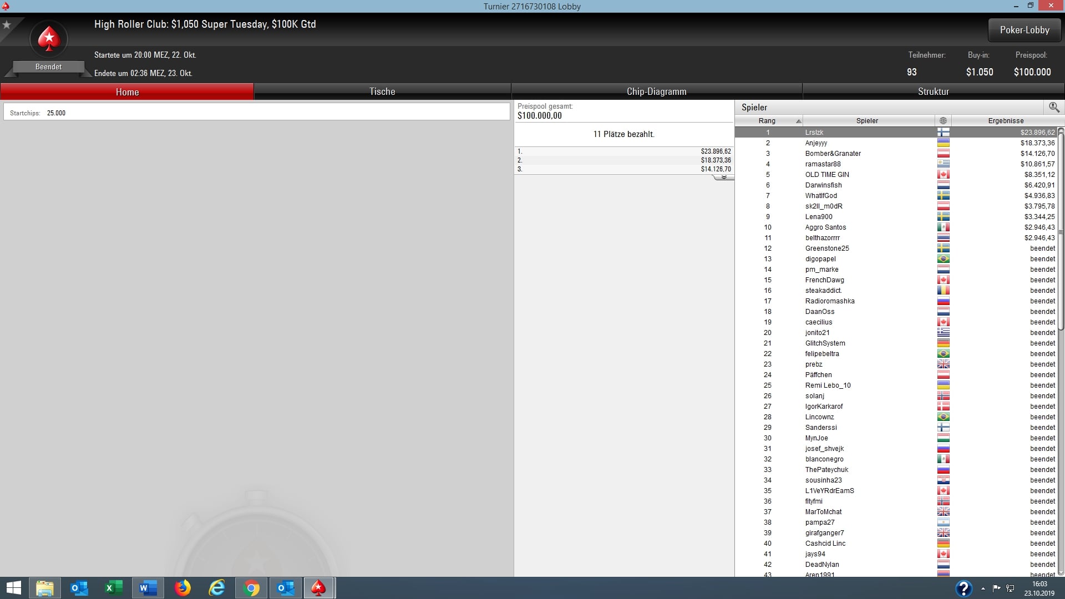This screenshot has height=599, width=1065.
Task: Click the PokerStars red spade logo
Action: point(49,39)
